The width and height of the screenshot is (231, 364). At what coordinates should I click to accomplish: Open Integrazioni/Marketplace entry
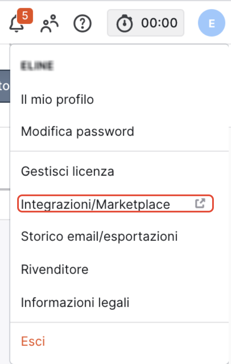point(115,203)
